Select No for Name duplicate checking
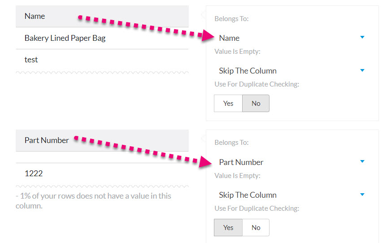This screenshot has height=243, width=387. coord(256,104)
